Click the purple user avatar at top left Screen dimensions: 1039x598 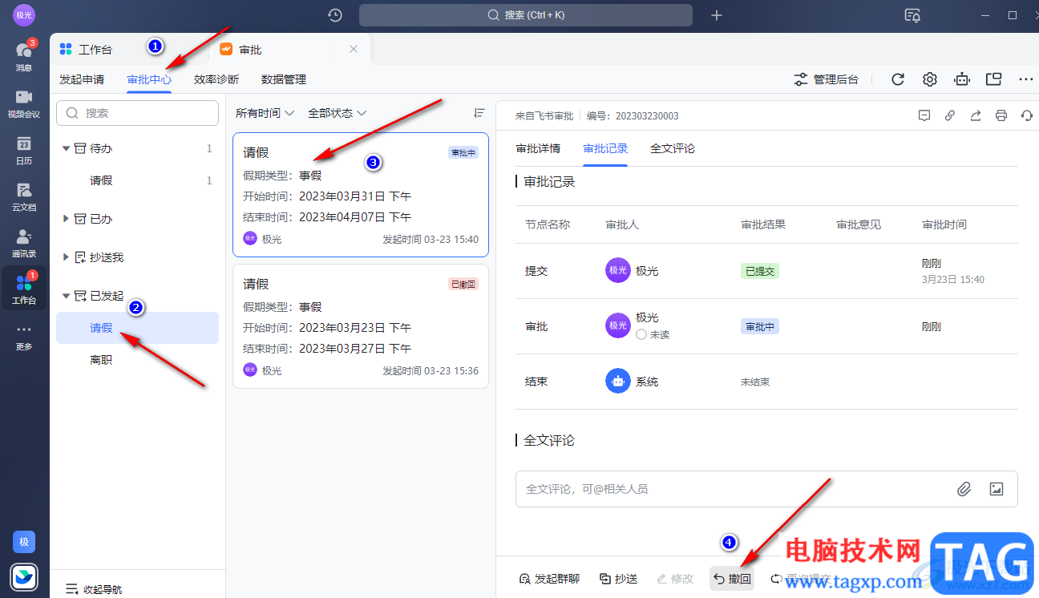click(x=24, y=15)
